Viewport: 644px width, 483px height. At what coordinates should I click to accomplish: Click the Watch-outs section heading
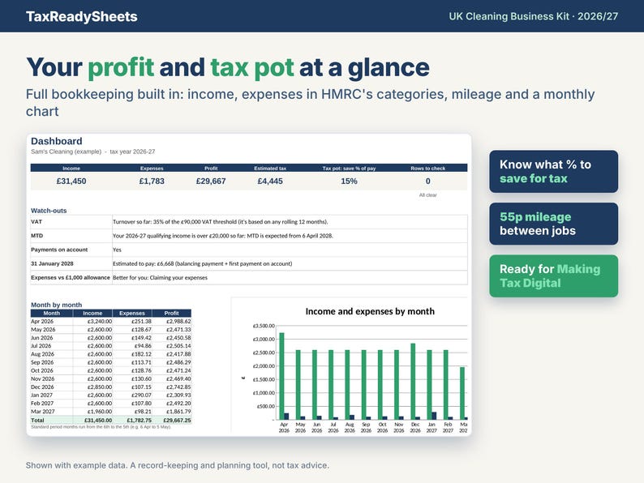pyautogui.click(x=49, y=211)
